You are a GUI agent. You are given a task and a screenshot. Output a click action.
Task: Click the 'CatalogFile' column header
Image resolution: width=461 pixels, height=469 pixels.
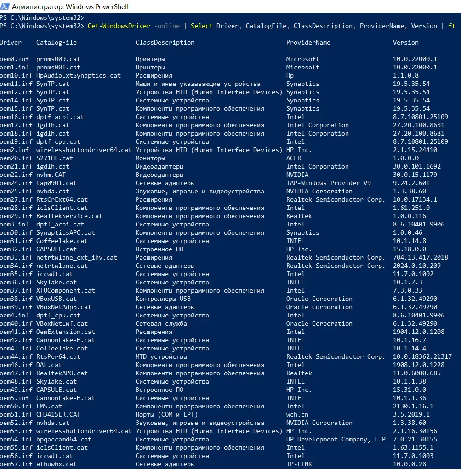pyautogui.click(x=56, y=42)
